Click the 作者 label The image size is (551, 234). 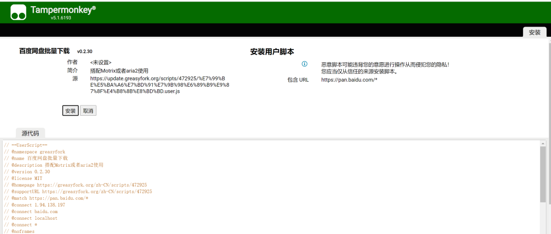point(72,62)
